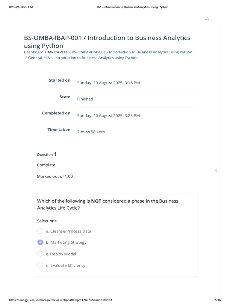The height and width of the screenshot is (307, 230).
Task: Go to the General breadcrumb section
Action: 35,58
